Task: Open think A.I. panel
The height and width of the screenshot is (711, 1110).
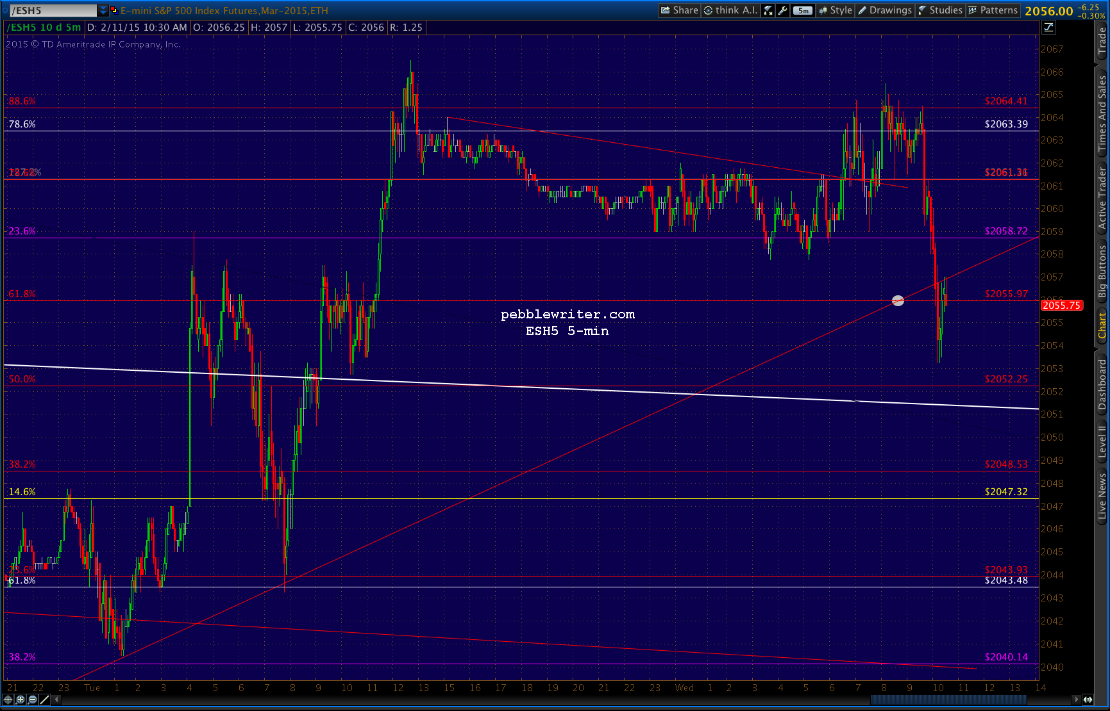Action: click(730, 10)
